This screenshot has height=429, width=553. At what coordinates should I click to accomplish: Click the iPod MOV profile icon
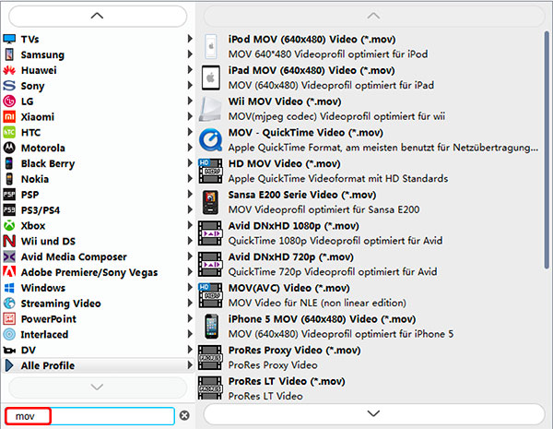(x=210, y=47)
